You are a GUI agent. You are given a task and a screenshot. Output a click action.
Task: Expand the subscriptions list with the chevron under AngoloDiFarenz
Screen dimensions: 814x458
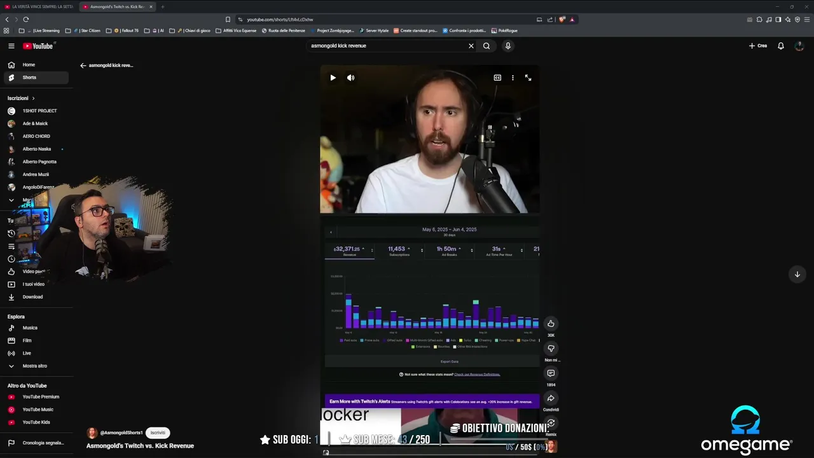point(11,200)
